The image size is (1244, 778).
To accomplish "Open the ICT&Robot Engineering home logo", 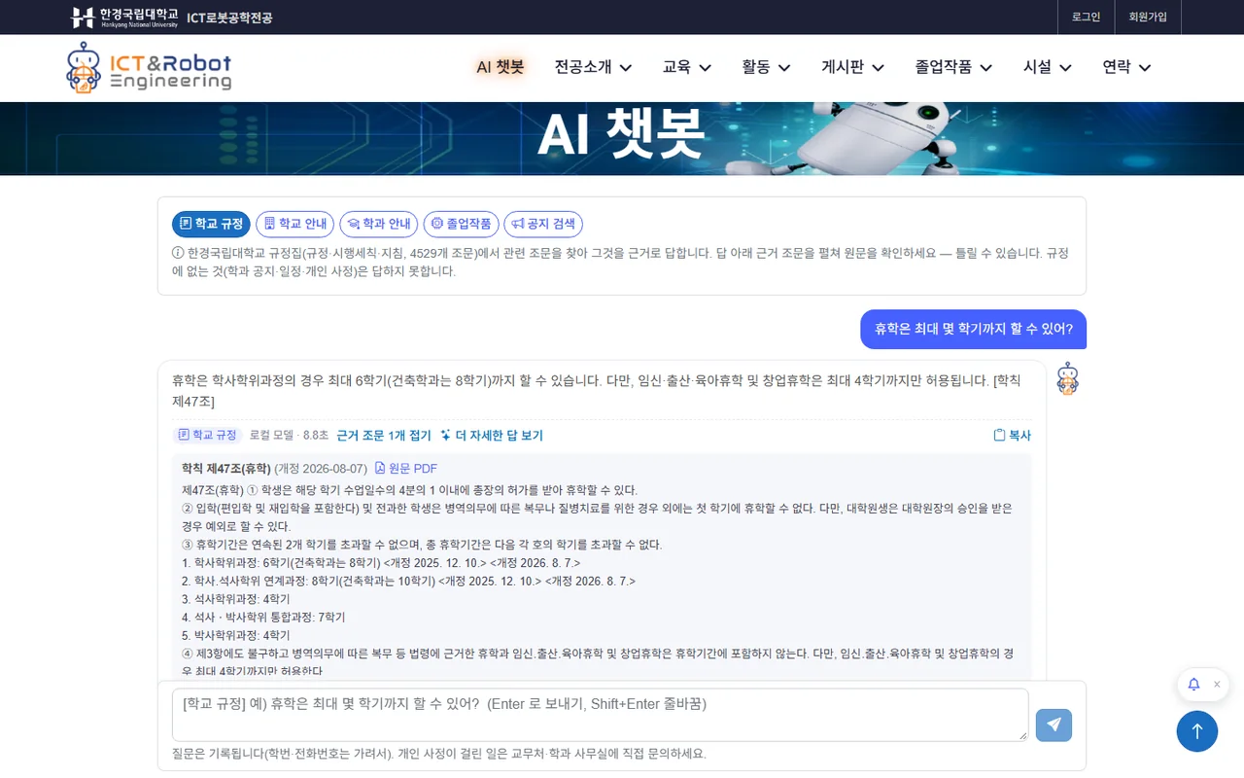I will [149, 68].
